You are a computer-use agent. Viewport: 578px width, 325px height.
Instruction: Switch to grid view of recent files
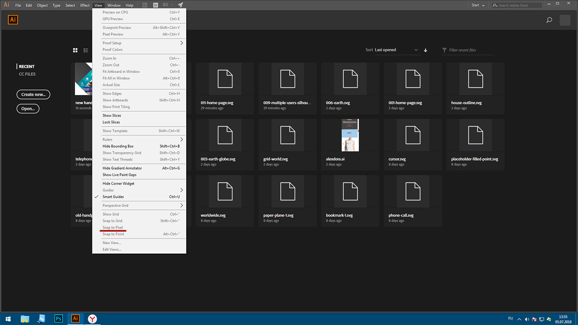[x=75, y=50]
